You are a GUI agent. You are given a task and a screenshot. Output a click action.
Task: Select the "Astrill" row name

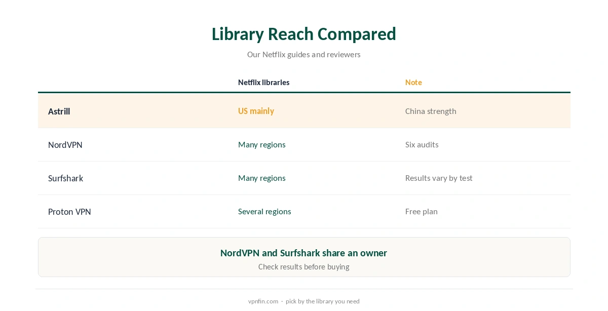click(x=59, y=111)
